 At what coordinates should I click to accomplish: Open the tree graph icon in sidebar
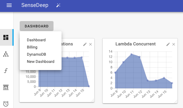(6, 54)
